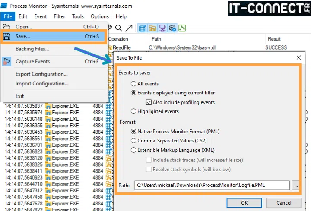Viewport: 311px width, 211px height.
Task: Select the SUCCESS result cell
Action: (276, 47)
